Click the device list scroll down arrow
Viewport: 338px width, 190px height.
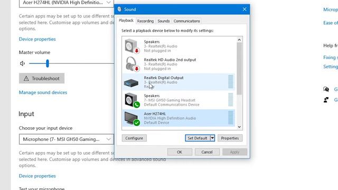239,127
